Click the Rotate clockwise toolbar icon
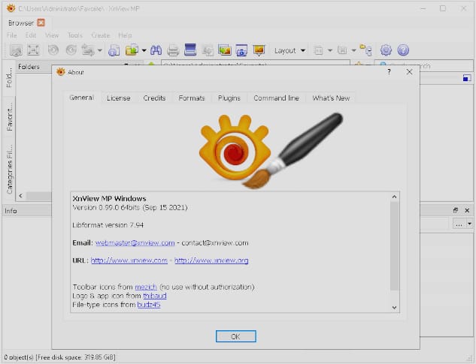Image resolution: width=476 pixels, height=364 pixels. [71, 50]
